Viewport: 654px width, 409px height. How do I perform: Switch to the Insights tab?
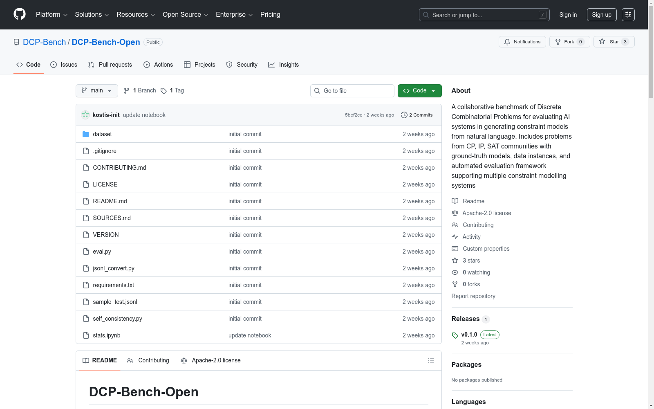284,65
